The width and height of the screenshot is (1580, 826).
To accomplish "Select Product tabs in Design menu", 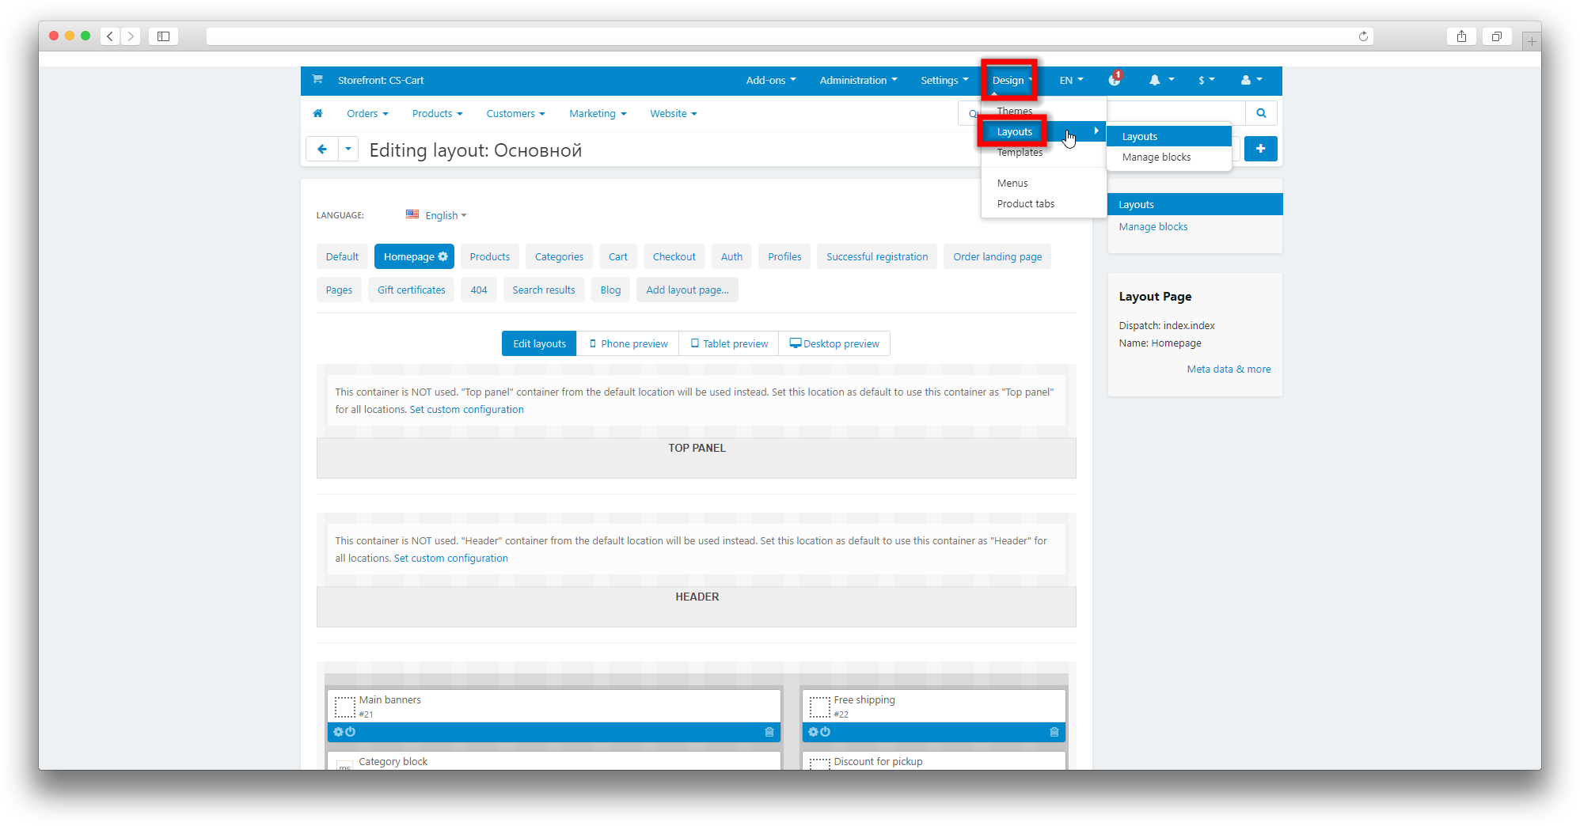I will click(1025, 203).
